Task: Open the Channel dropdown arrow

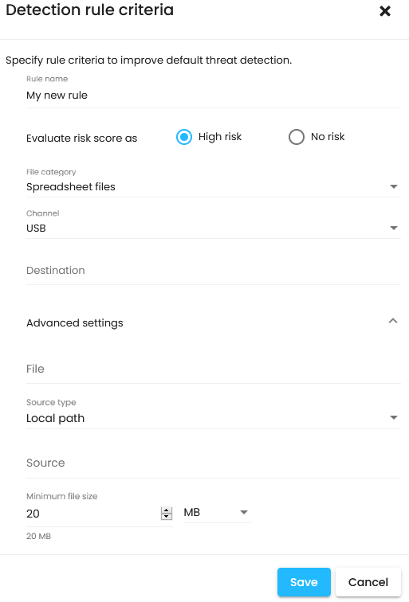Action: pyautogui.click(x=393, y=228)
